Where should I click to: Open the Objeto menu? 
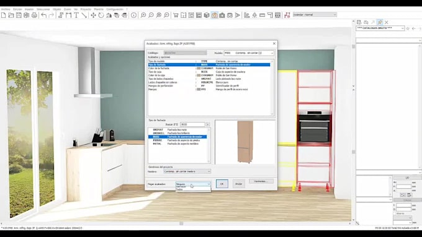point(57,9)
